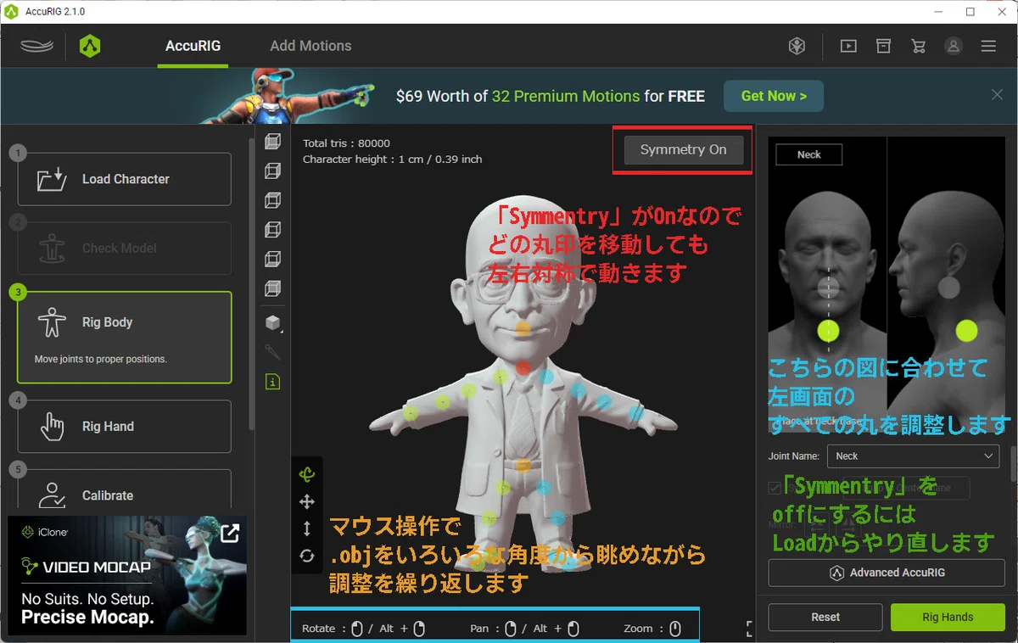Click the left steps panel scrollbar
Viewport: 1018px width, 643px height.
pos(251,284)
